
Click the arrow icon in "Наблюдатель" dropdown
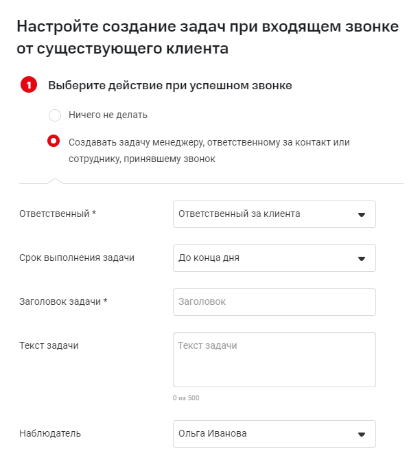click(362, 434)
